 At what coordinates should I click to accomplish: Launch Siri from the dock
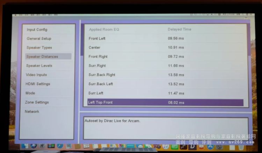coord(34,146)
